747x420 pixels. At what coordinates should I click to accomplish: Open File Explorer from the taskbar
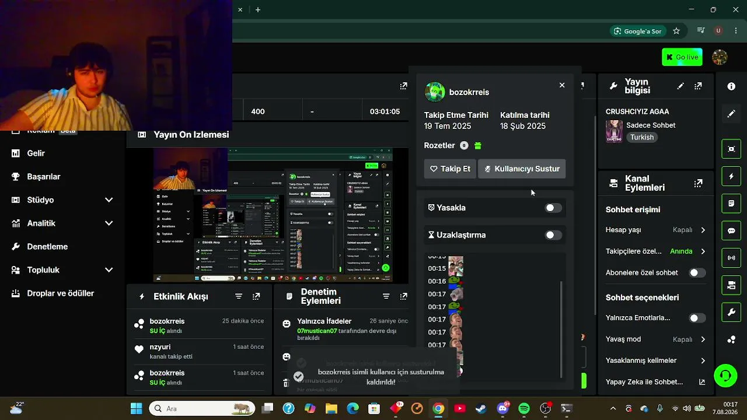(331, 408)
